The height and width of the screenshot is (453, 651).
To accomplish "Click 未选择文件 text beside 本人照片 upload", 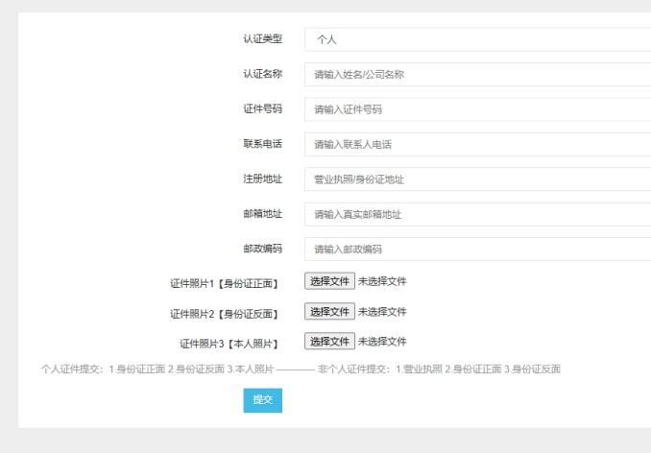I will pos(382,342).
